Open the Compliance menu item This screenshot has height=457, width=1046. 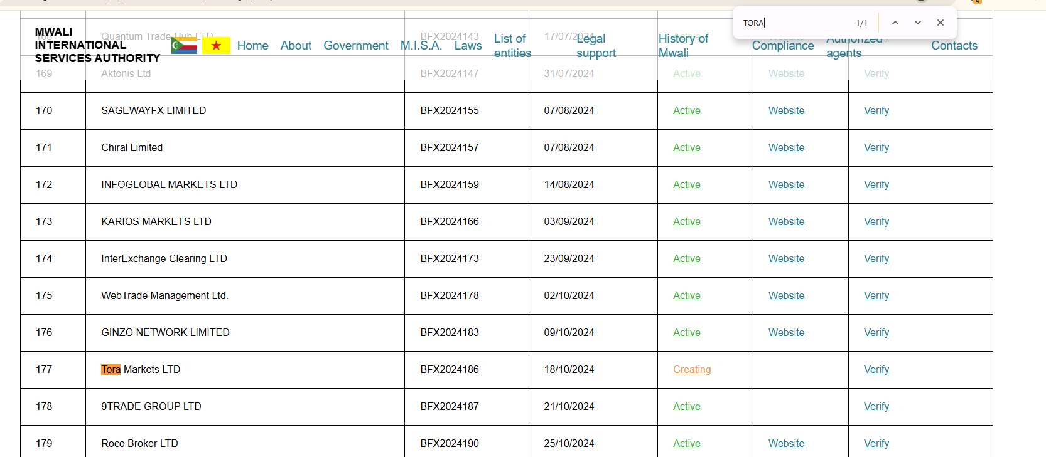(x=783, y=46)
